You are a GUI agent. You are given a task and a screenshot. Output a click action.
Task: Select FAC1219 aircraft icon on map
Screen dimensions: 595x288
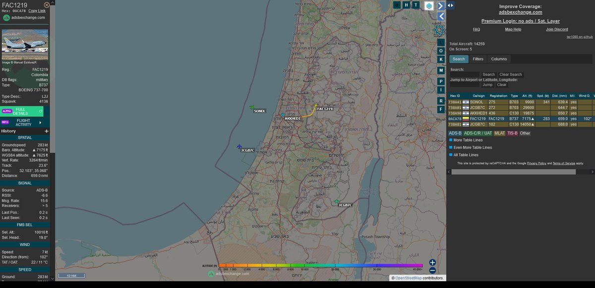[315, 105]
